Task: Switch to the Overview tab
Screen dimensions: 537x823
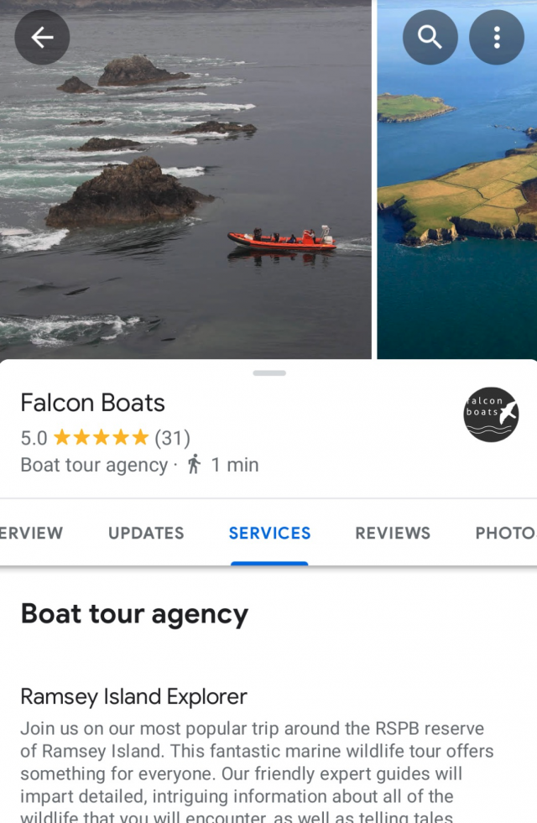Action: 32,533
